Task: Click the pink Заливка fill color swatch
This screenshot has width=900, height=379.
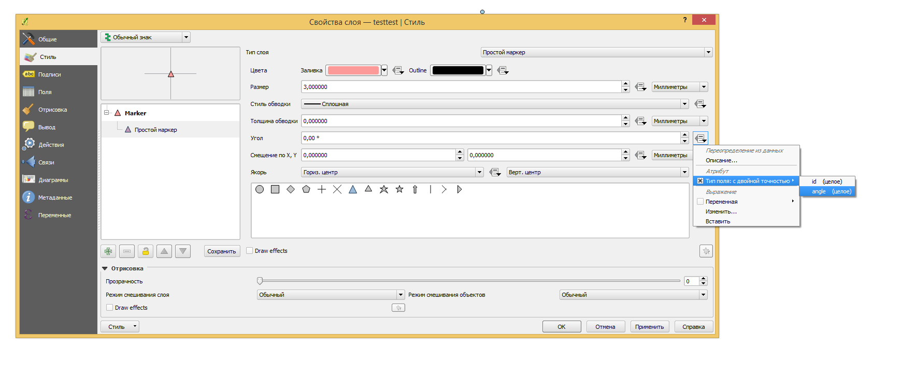Action: [x=353, y=70]
